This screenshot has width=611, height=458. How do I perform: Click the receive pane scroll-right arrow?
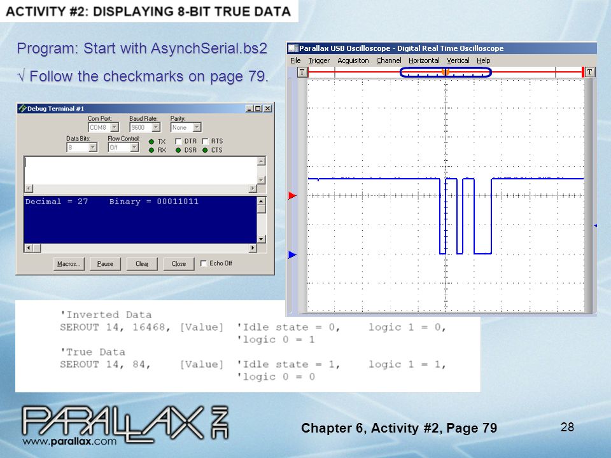(253, 247)
